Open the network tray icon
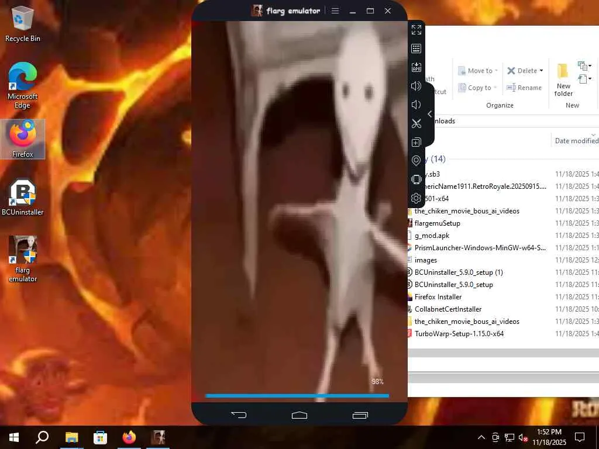Viewport: 599px width, 449px height. [510, 437]
